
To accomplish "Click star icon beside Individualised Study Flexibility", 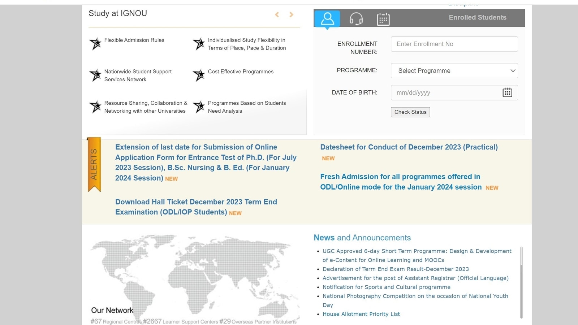I will tap(199, 43).
